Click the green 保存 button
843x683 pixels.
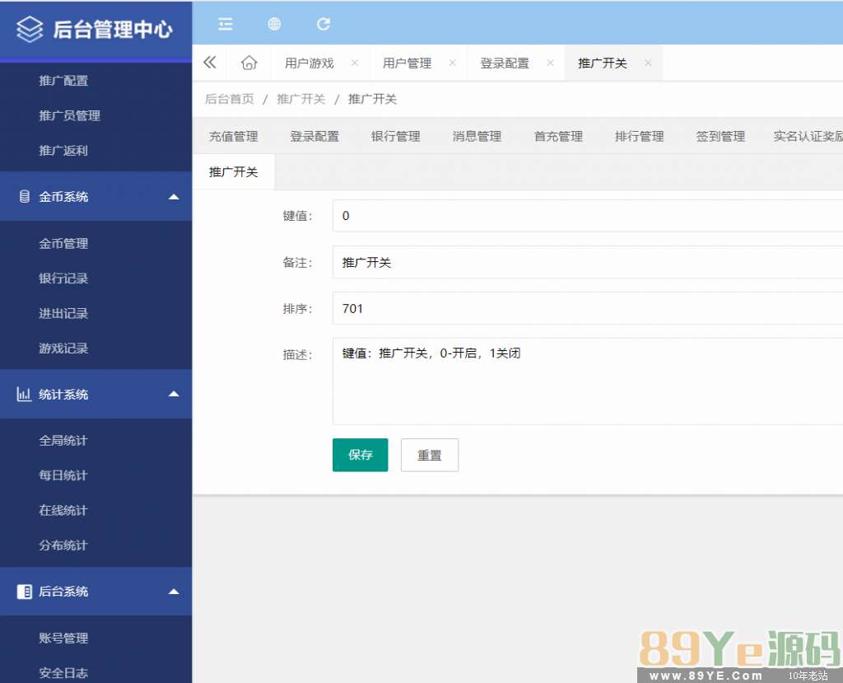pyautogui.click(x=360, y=455)
